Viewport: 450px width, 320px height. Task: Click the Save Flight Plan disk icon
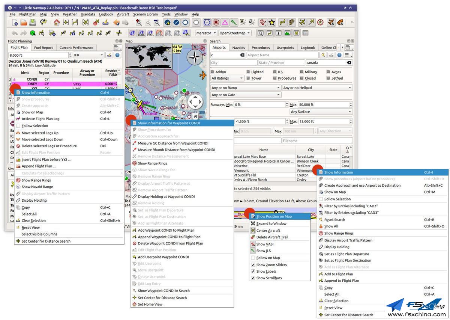click(x=33, y=23)
